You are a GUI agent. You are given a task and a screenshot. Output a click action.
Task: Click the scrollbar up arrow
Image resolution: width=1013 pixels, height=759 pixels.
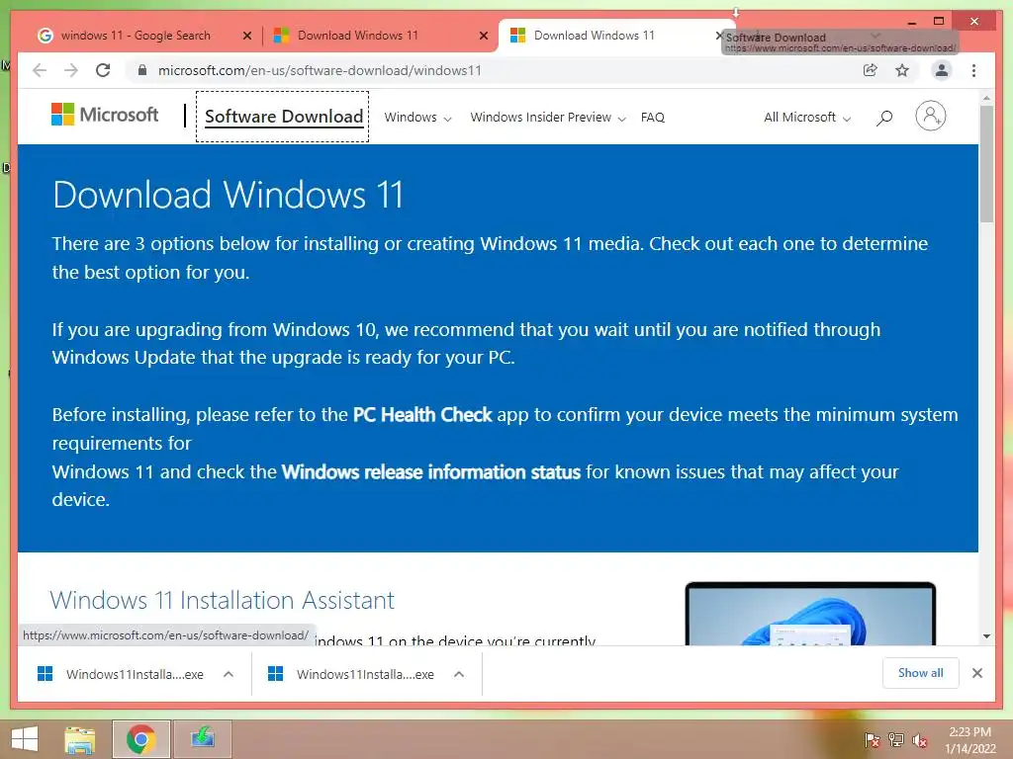pos(986,98)
